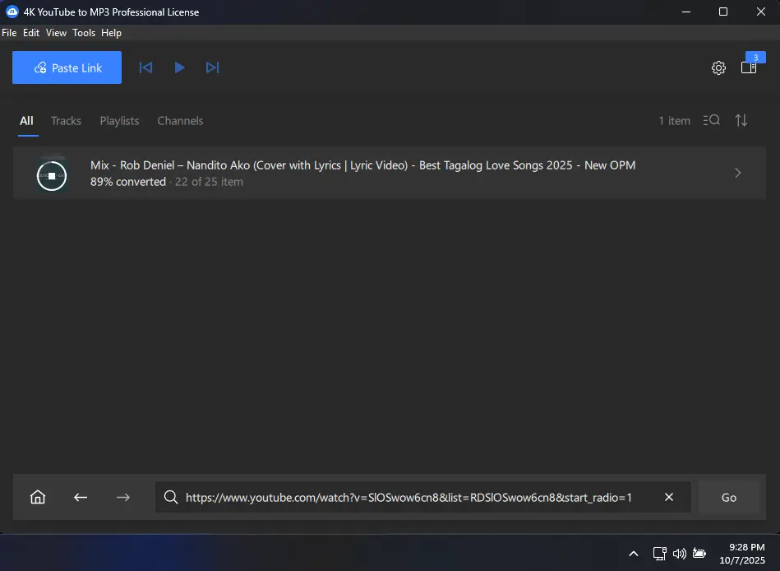Open the Tools menu
The height and width of the screenshot is (571, 780).
coord(84,33)
